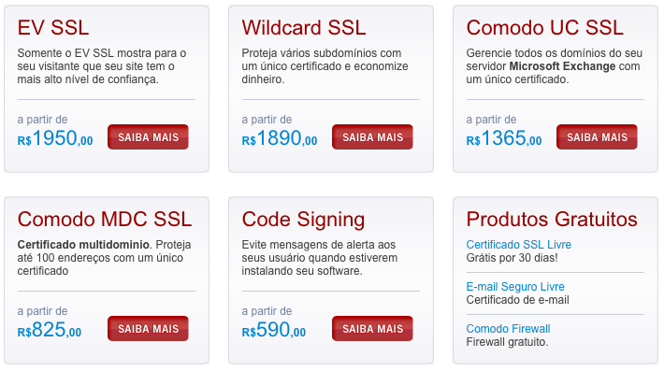The width and height of the screenshot is (664, 371).
Task: Open SAIBA MAIS for Comodo UC SSL
Action: coord(597,136)
